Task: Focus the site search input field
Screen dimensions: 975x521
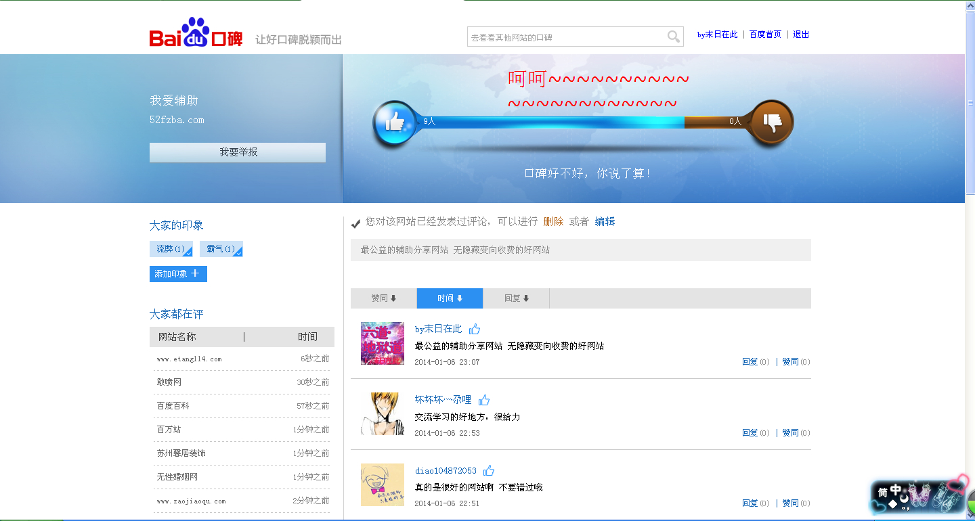Action: [565, 37]
